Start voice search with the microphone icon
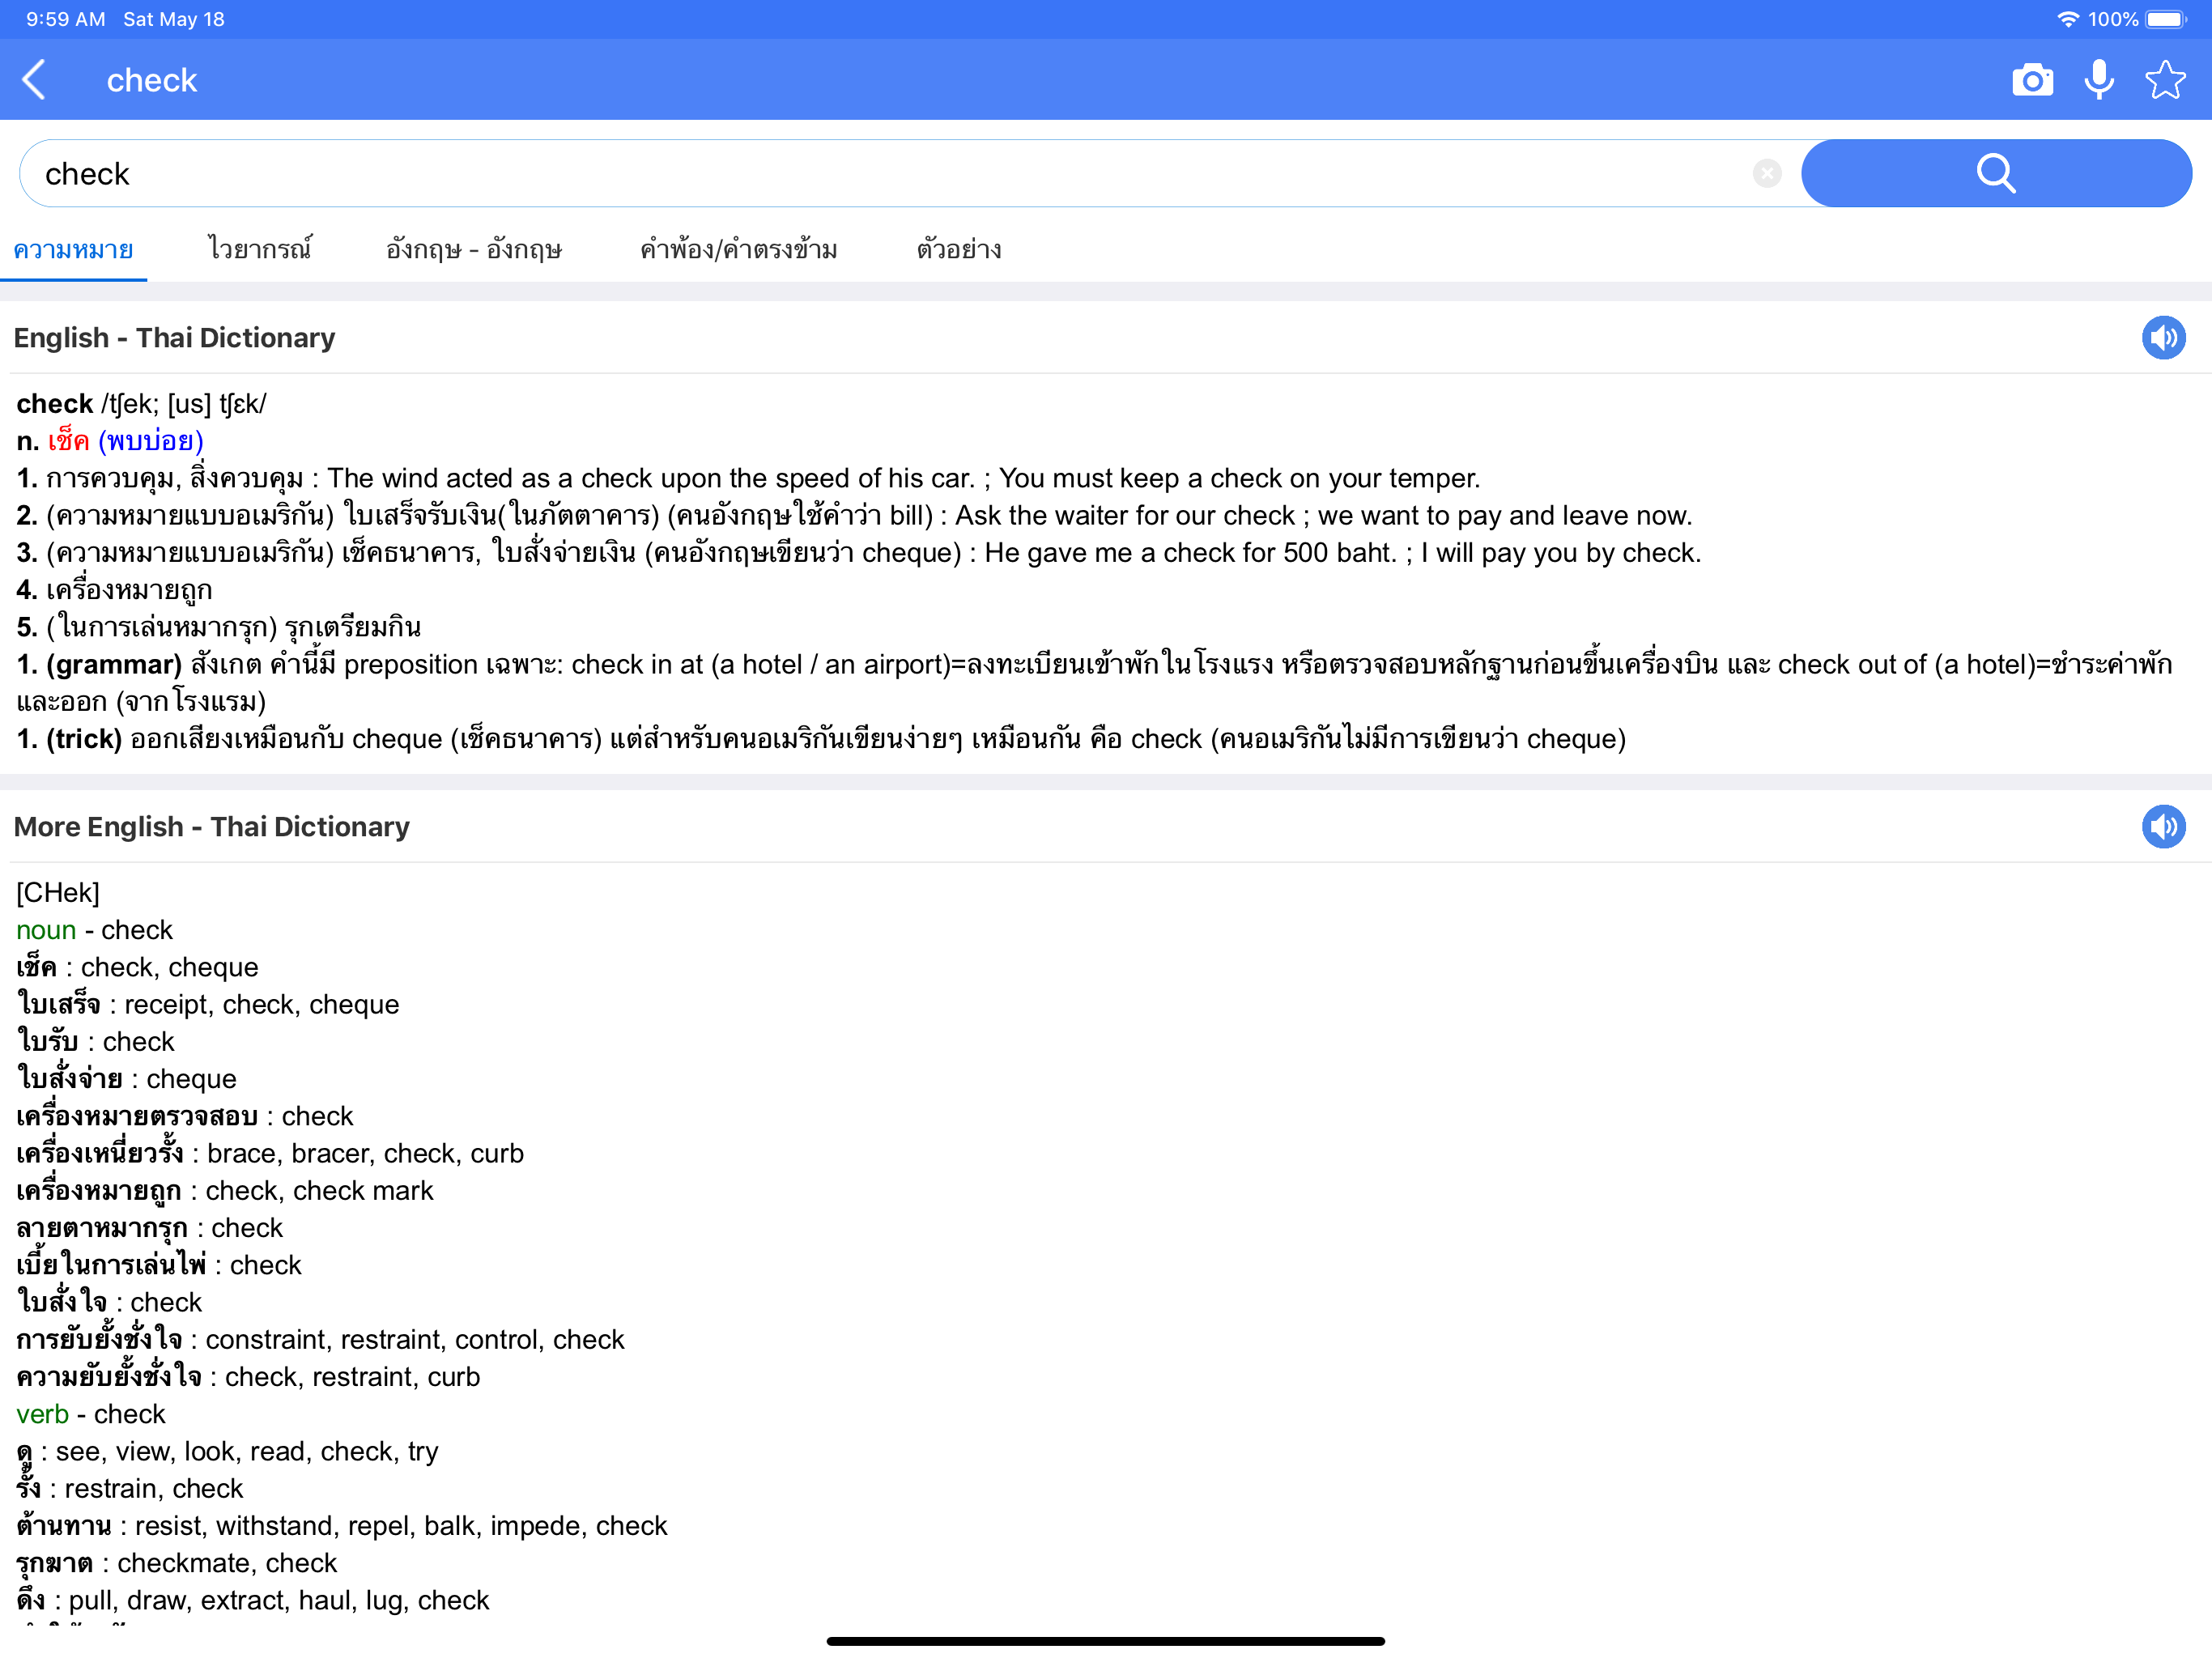This screenshot has height=1658, width=2212. coord(2099,79)
